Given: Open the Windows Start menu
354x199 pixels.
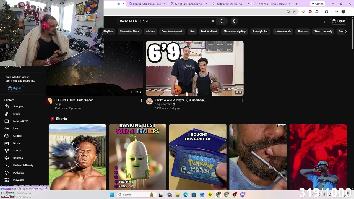Looking at the screenshot, I should click(x=112, y=195).
